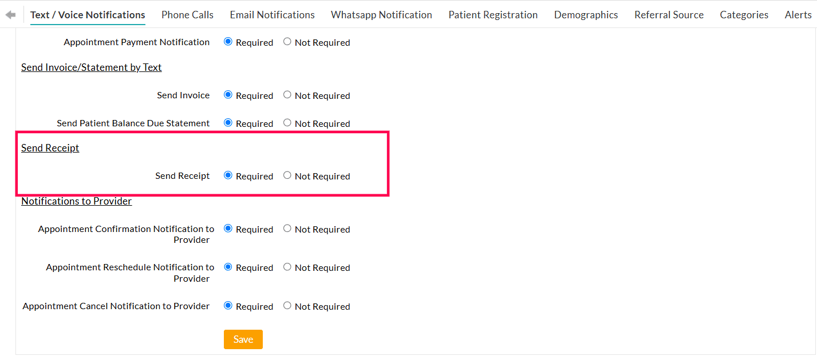
Task: Open the Patient Registration tab
Action: pos(493,15)
